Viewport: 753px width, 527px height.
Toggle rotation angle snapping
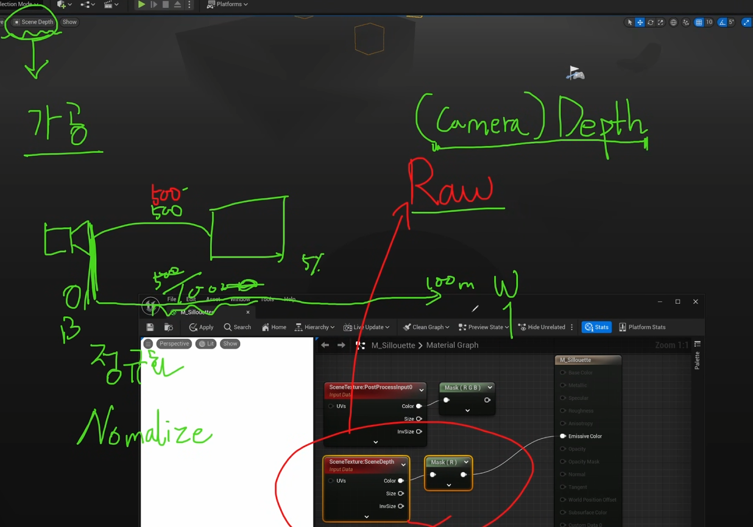coord(723,23)
